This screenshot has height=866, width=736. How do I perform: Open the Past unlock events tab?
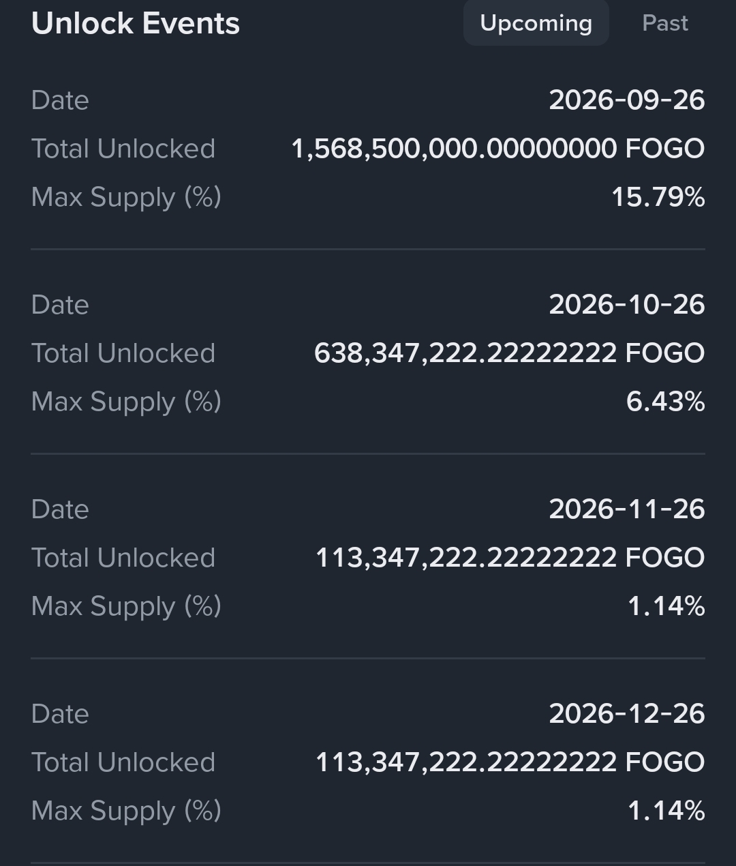(x=664, y=23)
